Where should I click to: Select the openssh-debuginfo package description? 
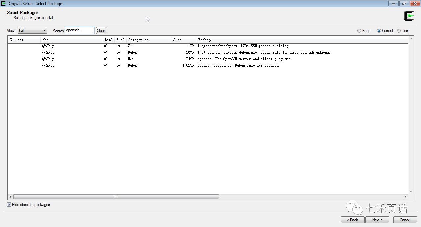pos(238,66)
